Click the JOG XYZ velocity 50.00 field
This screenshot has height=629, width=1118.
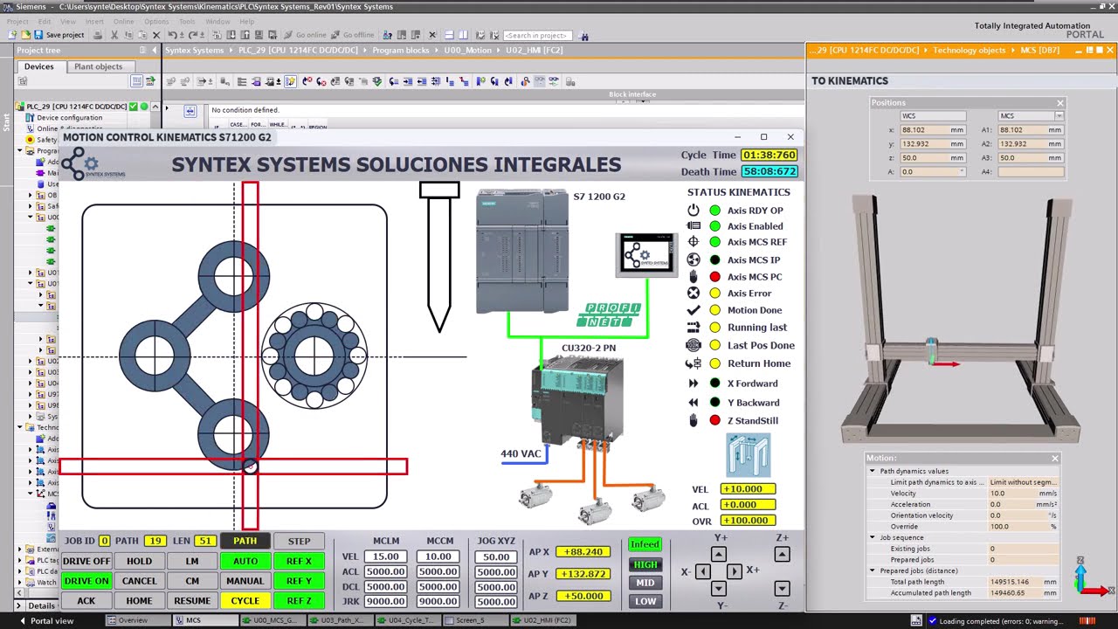[496, 556]
